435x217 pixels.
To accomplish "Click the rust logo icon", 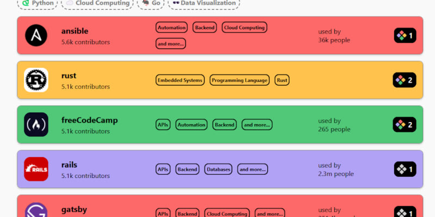I will [36, 80].
